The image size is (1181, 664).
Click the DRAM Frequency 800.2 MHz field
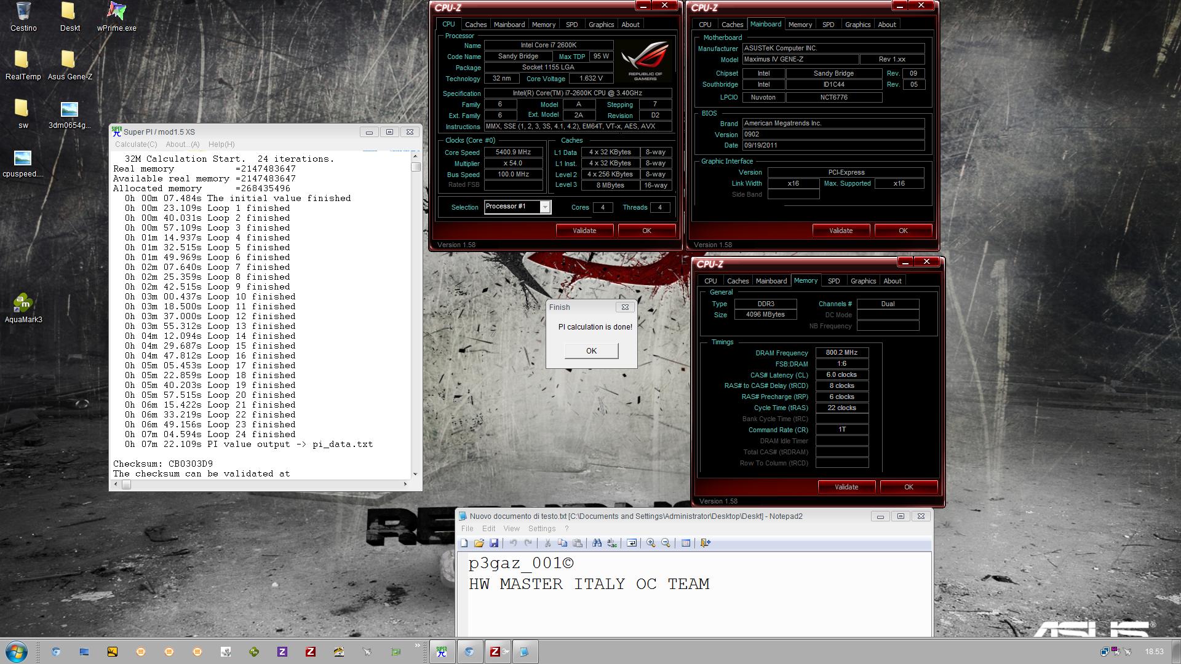pyautogui.click(x=842, y=353)
